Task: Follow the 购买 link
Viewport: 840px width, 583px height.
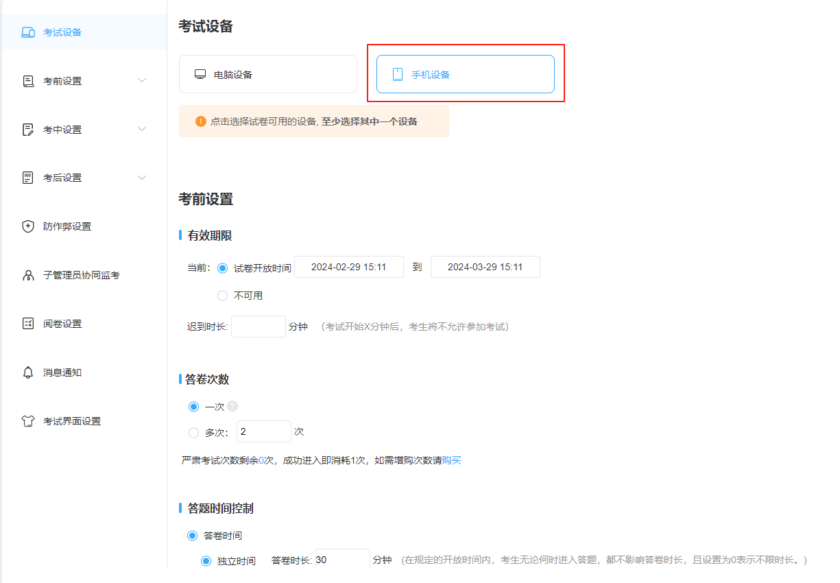Action: pos(452,460)
